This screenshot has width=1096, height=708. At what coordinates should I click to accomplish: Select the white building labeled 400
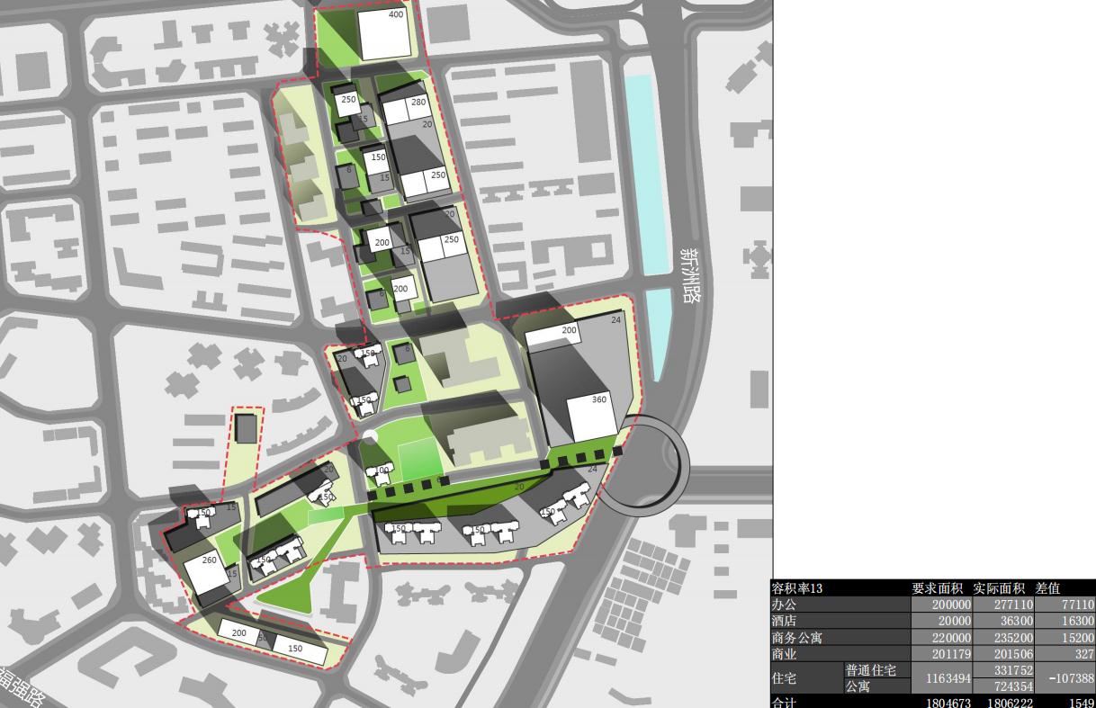coord(383,32)
